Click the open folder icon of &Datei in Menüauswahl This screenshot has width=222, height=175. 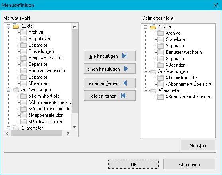pos(16,26)
